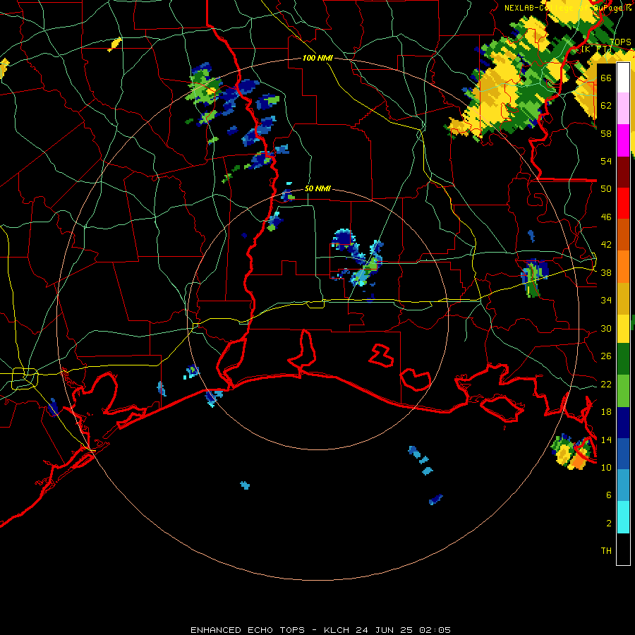Click the medium blue legend swatch
The image size is (635, 635).
pos(623,454)
